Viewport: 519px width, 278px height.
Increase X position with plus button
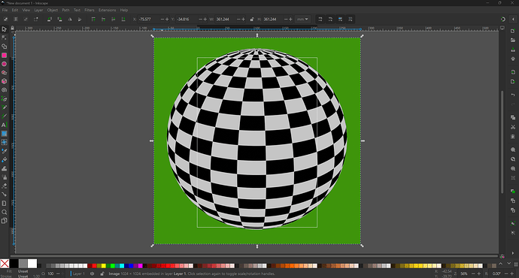click(x=167, y=20)
